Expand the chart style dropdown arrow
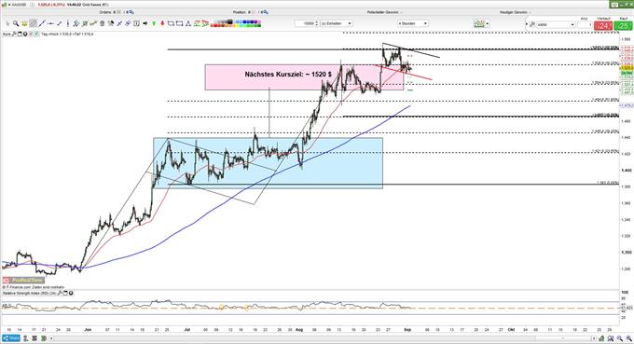This screenshot has height=344, width=634. tap(488, 24)
